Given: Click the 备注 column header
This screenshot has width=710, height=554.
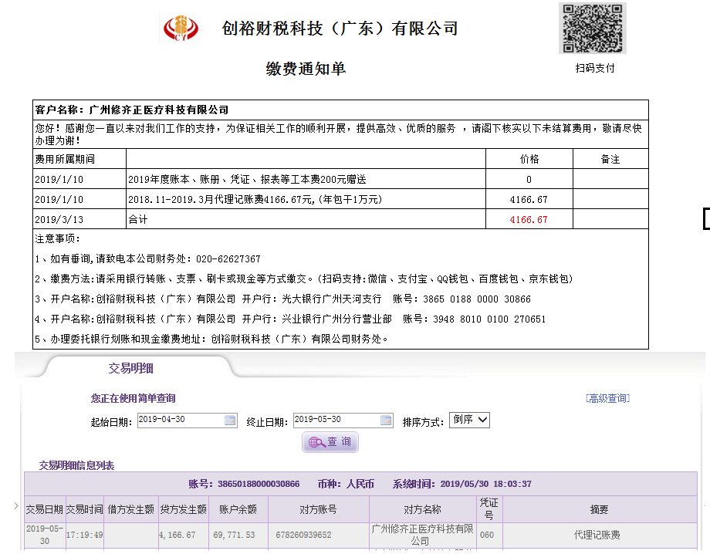Looking at the screenshot, I should pos(610,159).
